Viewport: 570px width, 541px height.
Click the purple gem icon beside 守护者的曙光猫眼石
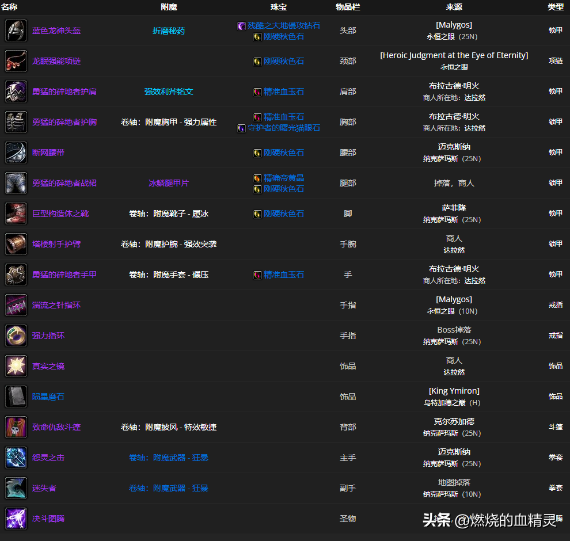point(241,128)
